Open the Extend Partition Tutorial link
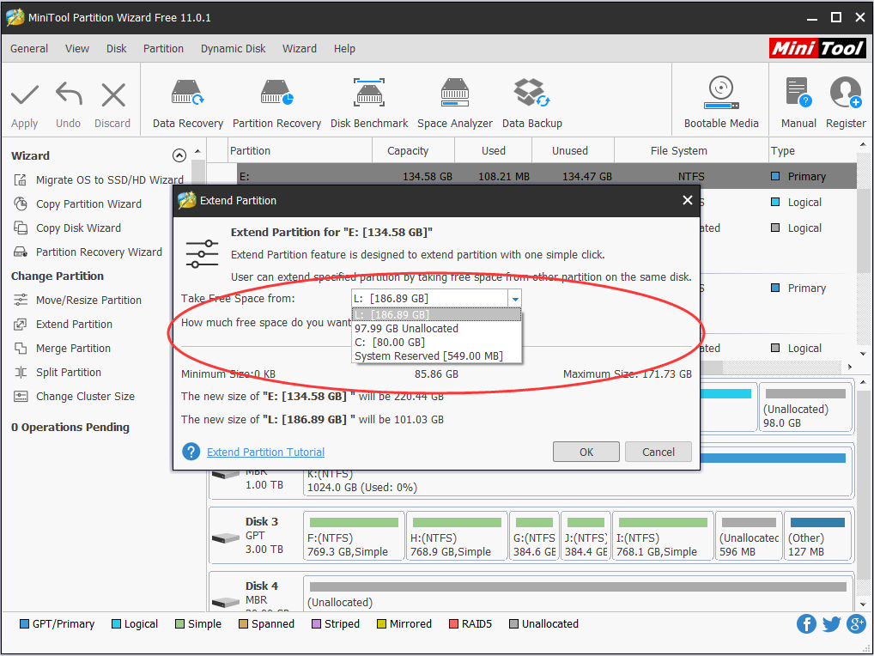Image resolution: width=874 pixels, height=656 pixels. [x=265, y=452]
